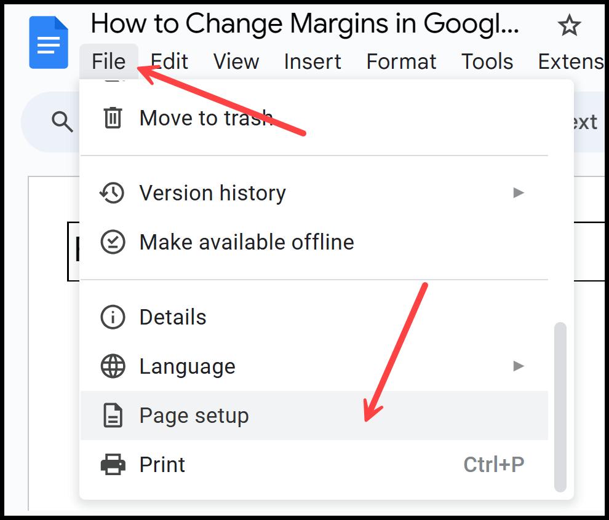Click the Details info icon

click(x=113, y=317)
